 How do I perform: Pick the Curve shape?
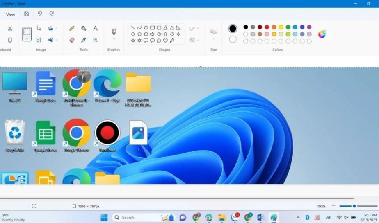pos(139,28)
